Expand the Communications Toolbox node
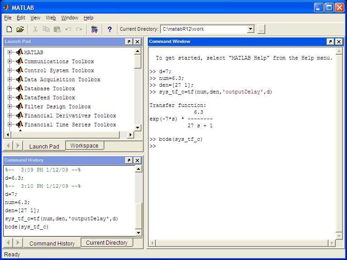Screen dimensions: 347x260 (x=9, y=61)
